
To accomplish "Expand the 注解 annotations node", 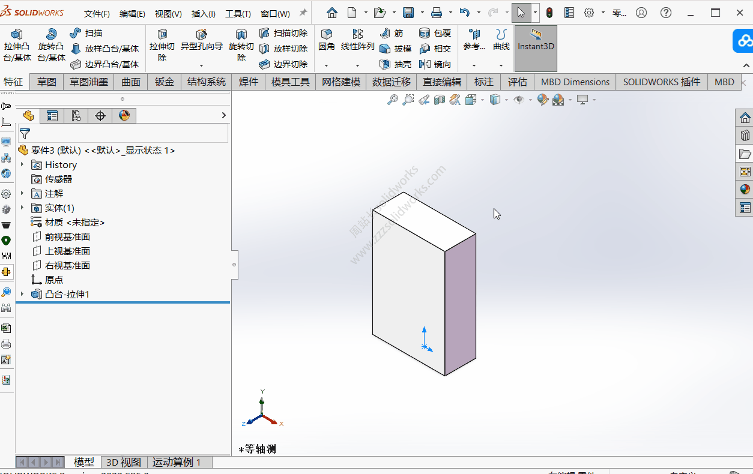I will coord(22,193).
